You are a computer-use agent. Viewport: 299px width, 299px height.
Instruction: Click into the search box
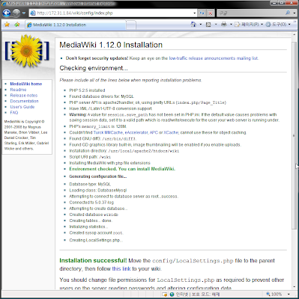tap(250, 13)
